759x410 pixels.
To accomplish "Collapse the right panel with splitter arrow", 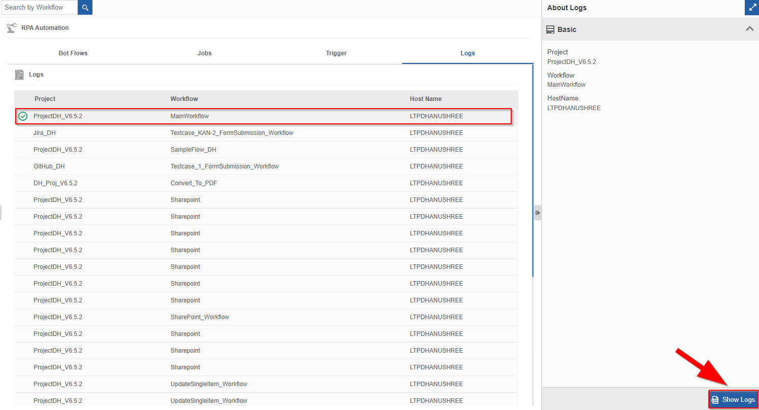I will 538,213.
